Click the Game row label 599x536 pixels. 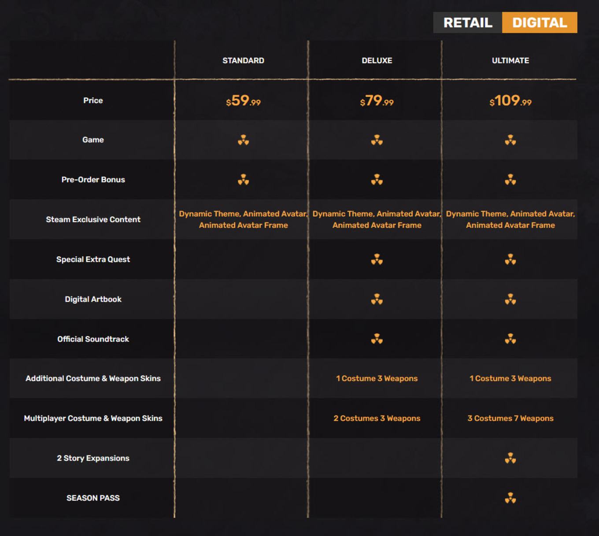coord(93,140)
